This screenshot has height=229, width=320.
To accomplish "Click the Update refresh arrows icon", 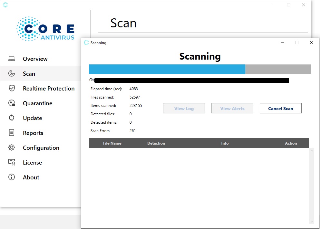I will [12, 118].
